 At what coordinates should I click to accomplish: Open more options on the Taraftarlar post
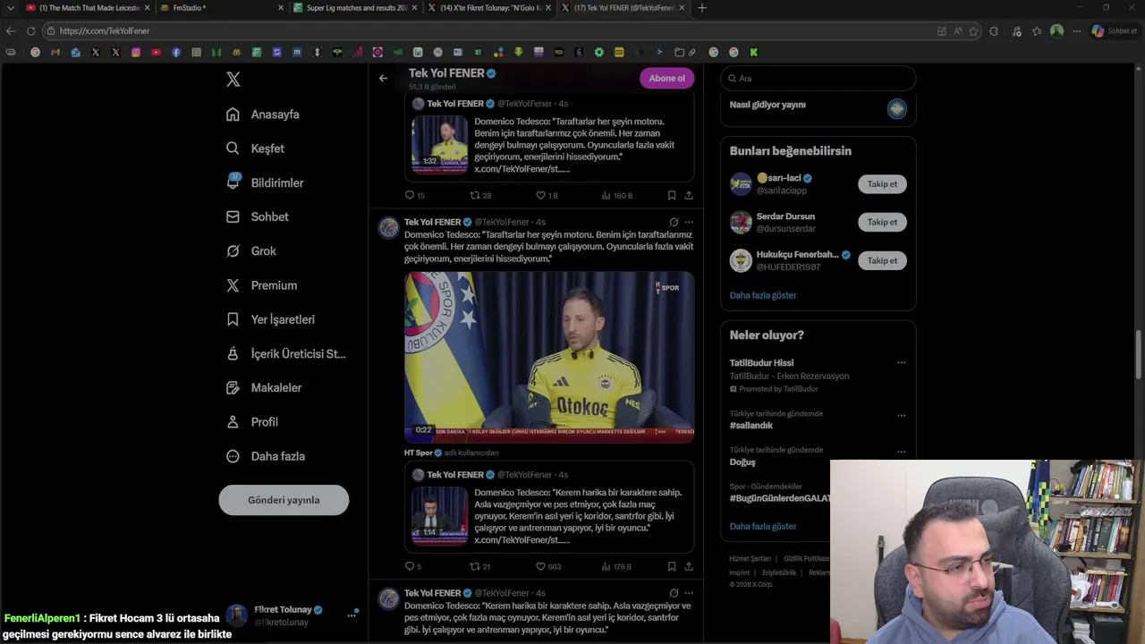click(x=689, y=222)
